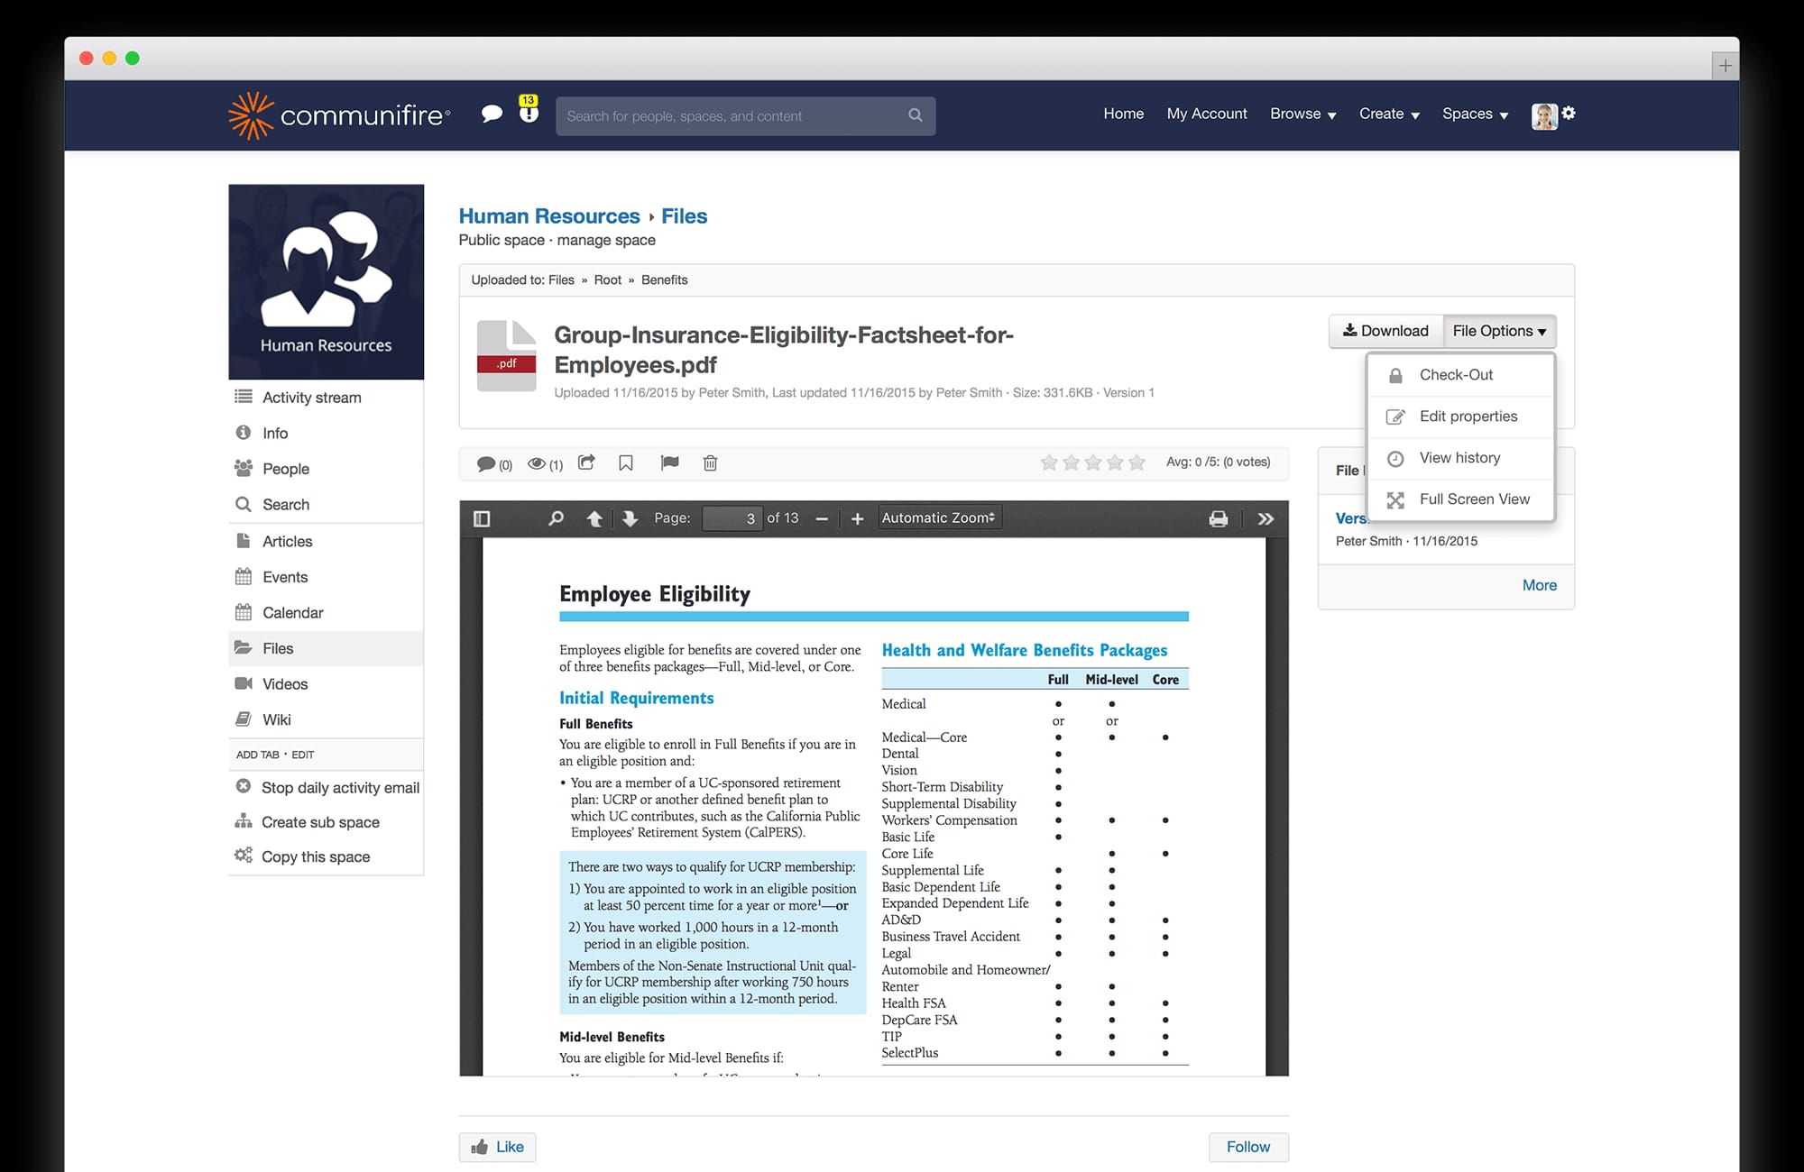The image size is (1804, 1172).
Task: Rate the file one star
Action: 1049,462
